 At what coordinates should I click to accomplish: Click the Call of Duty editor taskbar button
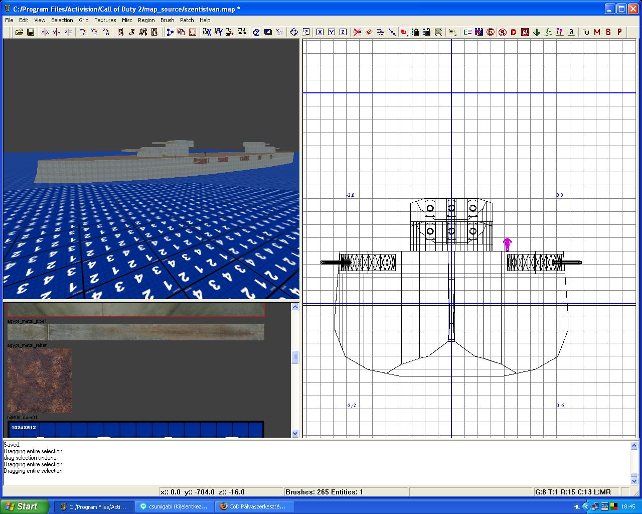point(94,507)
